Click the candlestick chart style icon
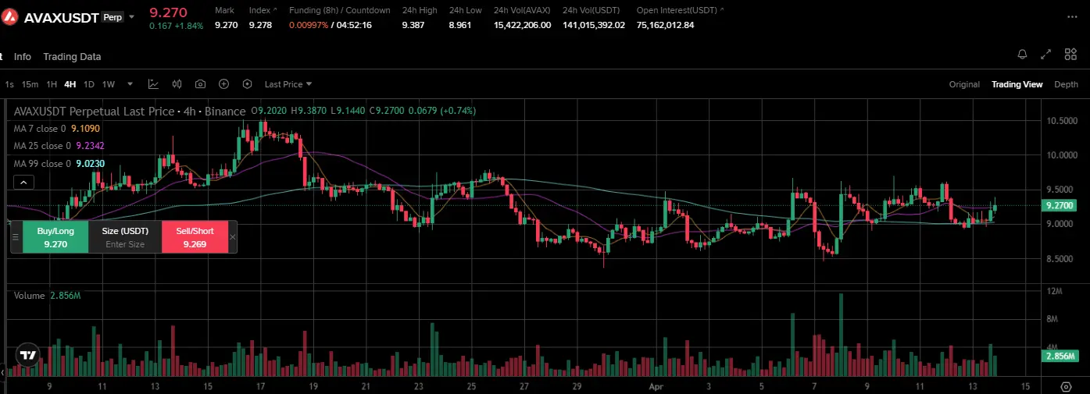The image size is (1090, 394). (177, 84)
